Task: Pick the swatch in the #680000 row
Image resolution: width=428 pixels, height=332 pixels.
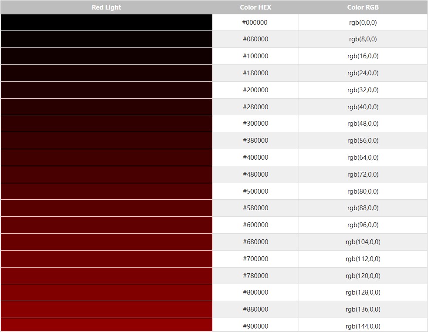Action: pos(106,242)
